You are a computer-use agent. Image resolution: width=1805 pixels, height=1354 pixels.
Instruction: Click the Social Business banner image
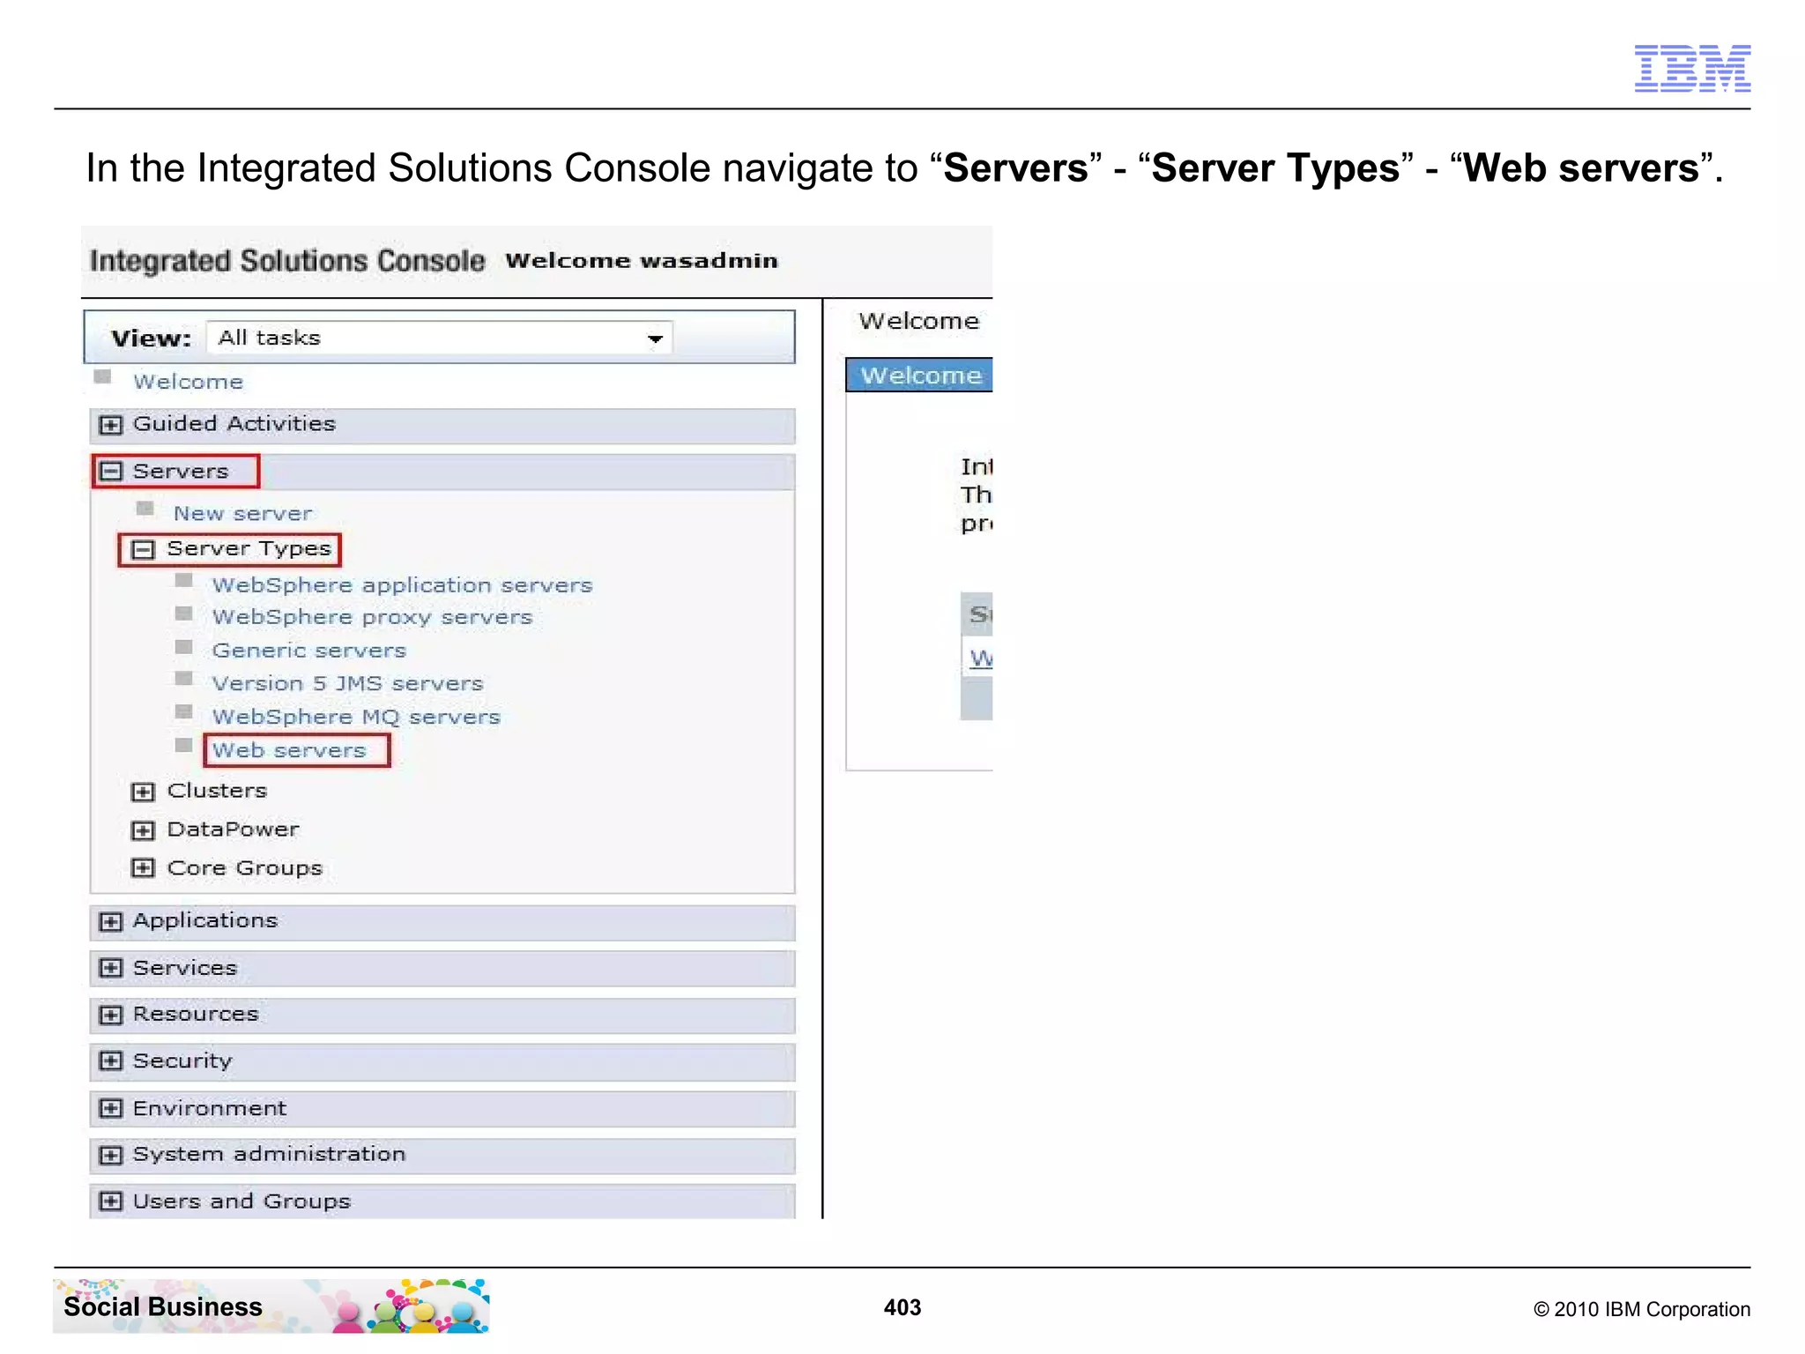(271, 1306)
